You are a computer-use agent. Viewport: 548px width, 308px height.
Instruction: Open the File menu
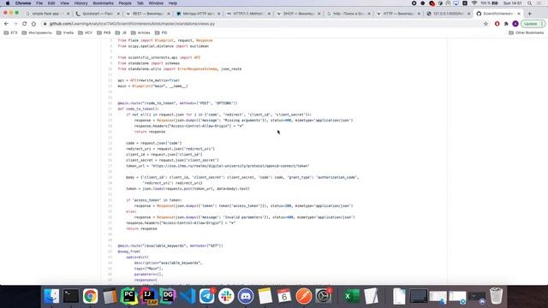(39, 3)
